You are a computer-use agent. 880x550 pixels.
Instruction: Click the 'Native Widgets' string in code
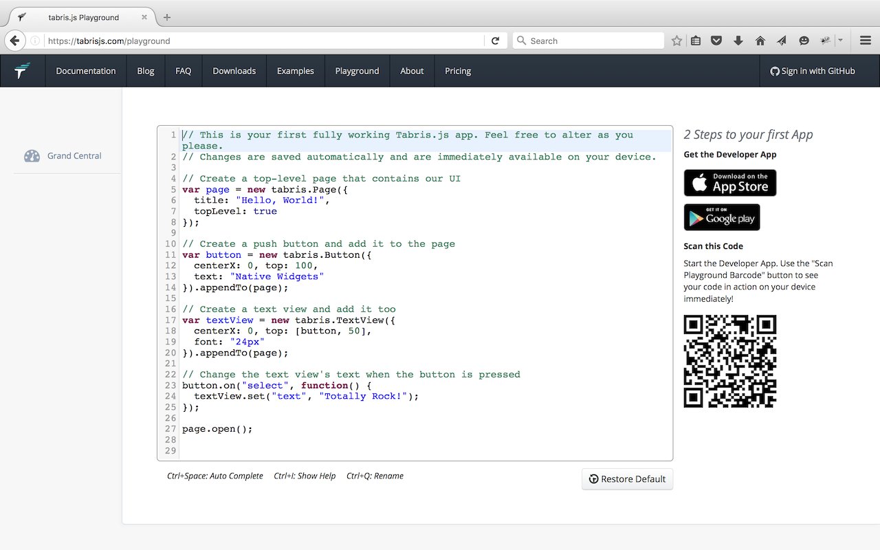point(277,276)
